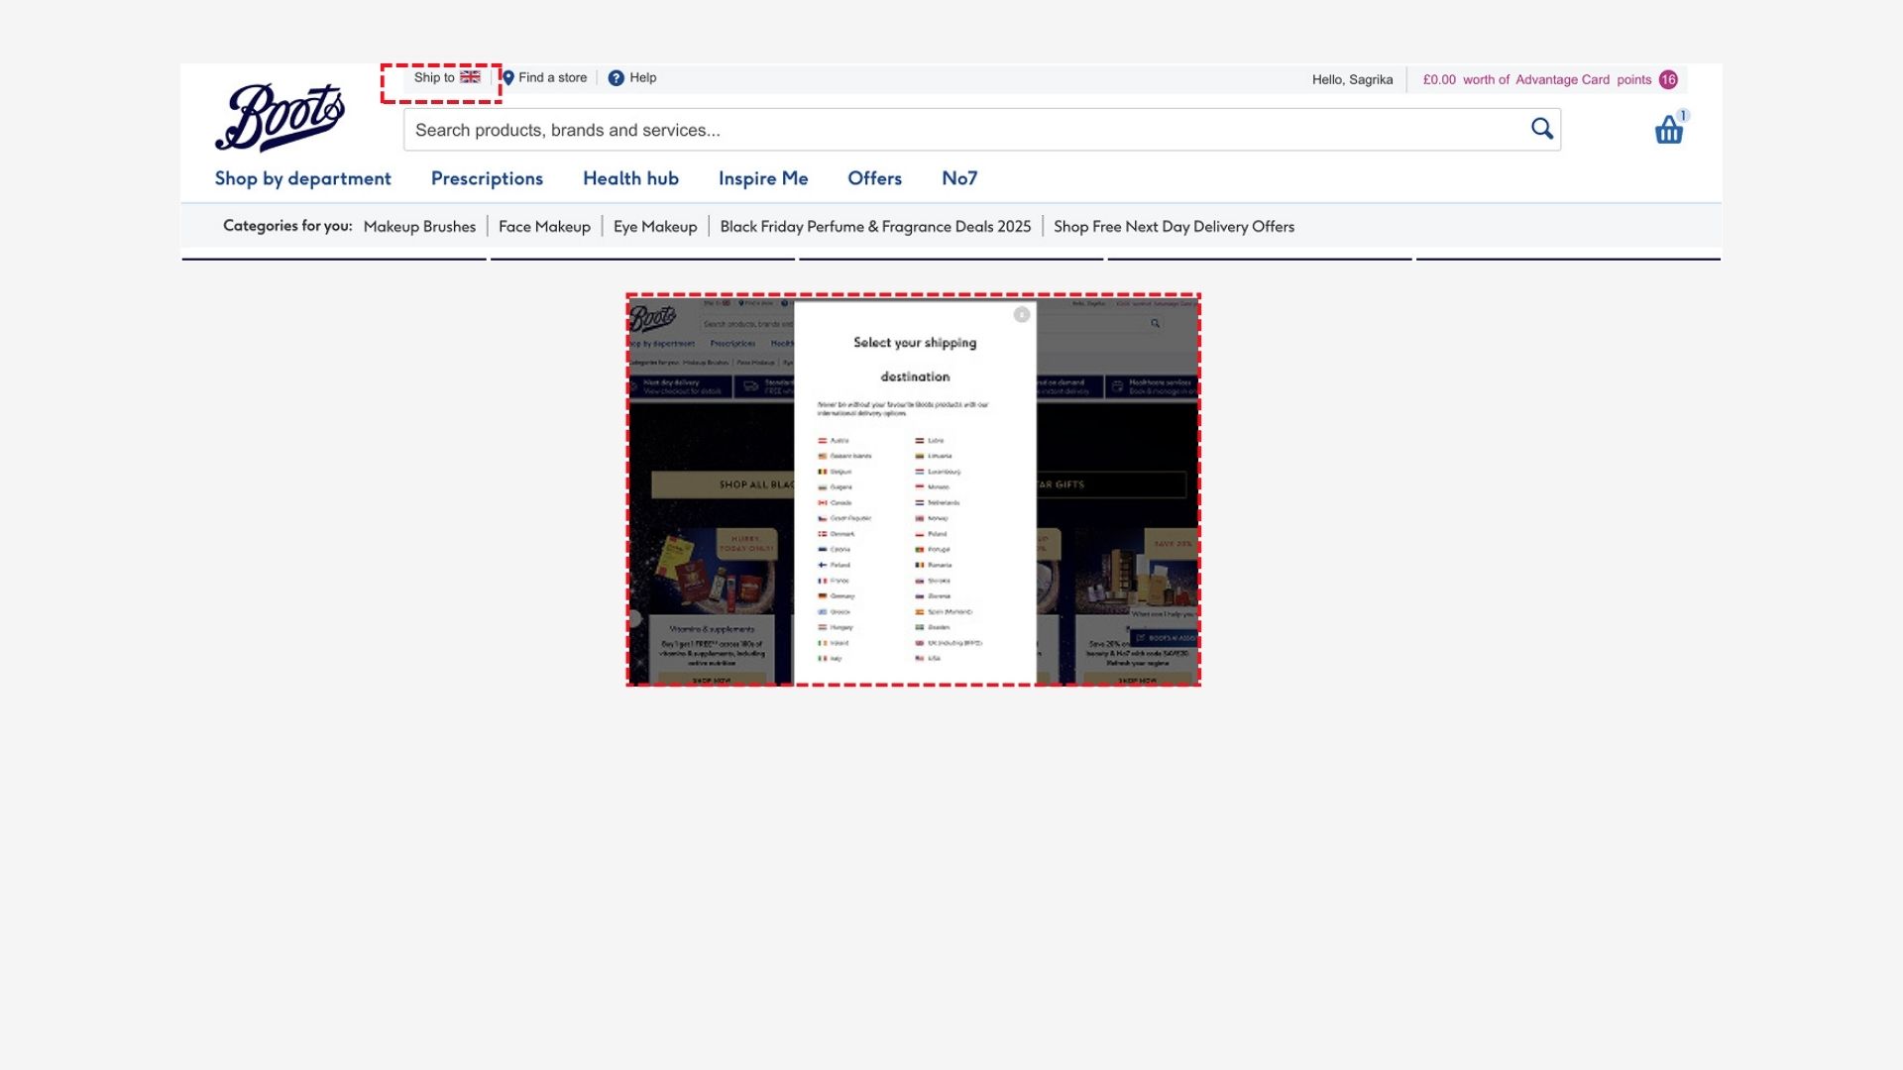Click Find a store link
Viewport: 1903px width, 1070px height.
point(553,77)
